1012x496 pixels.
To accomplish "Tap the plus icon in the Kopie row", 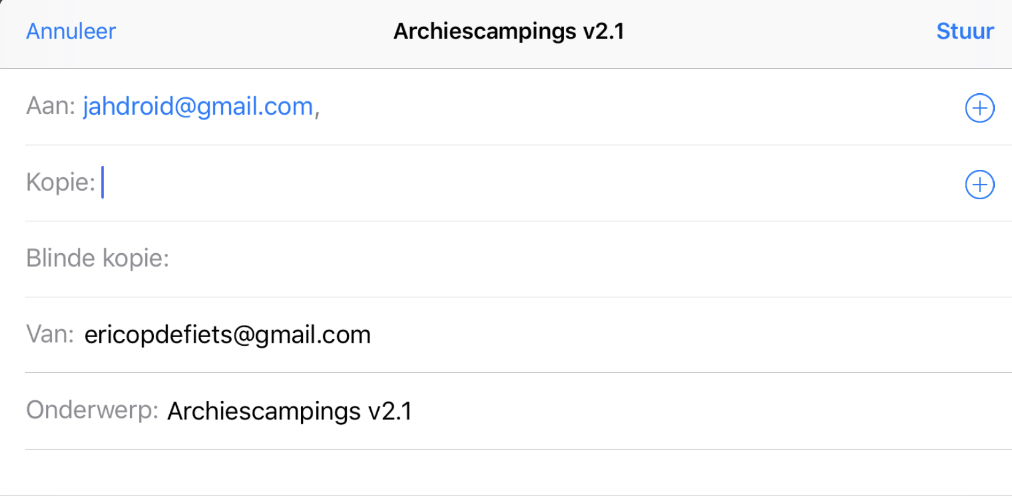I will coord(980,185).
